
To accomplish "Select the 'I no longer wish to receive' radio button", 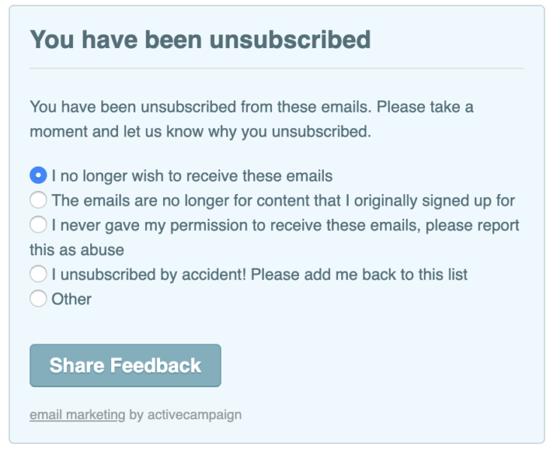I will pos(38,176).
